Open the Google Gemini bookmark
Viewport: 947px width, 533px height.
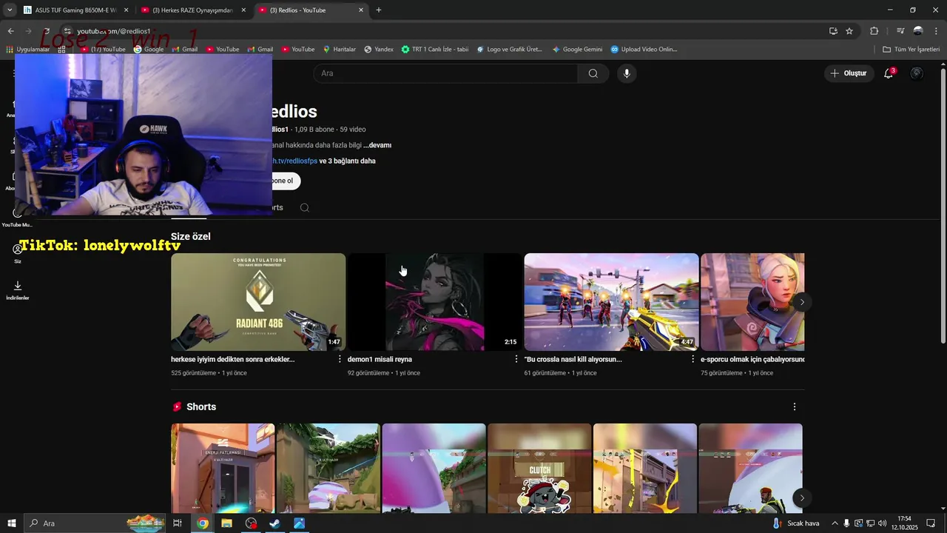pos(577,50)
